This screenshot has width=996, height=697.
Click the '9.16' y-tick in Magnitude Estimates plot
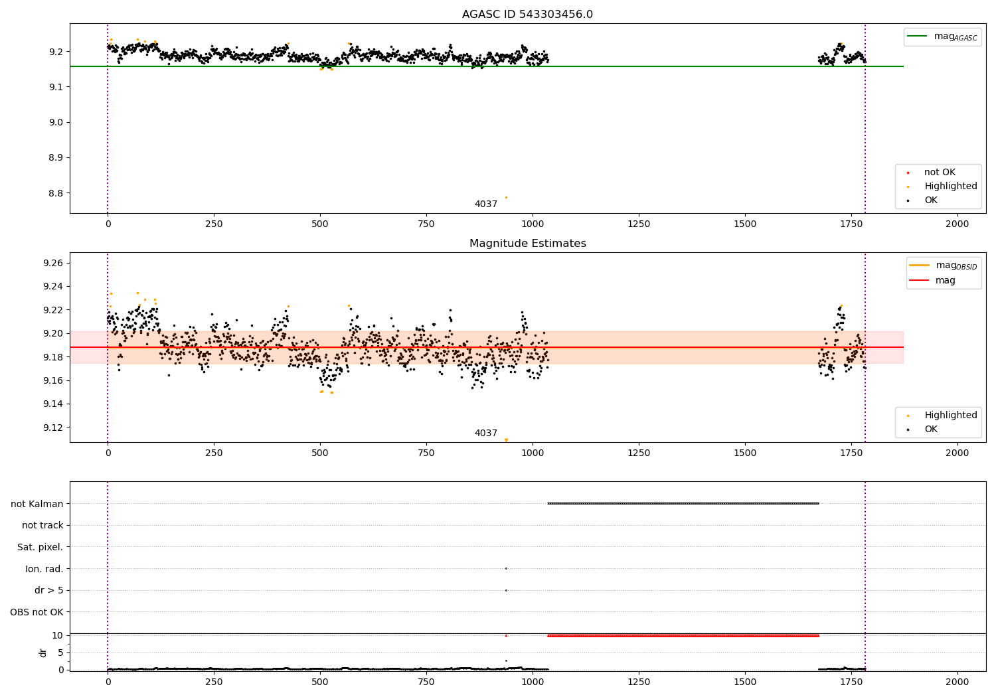[53, 380]
